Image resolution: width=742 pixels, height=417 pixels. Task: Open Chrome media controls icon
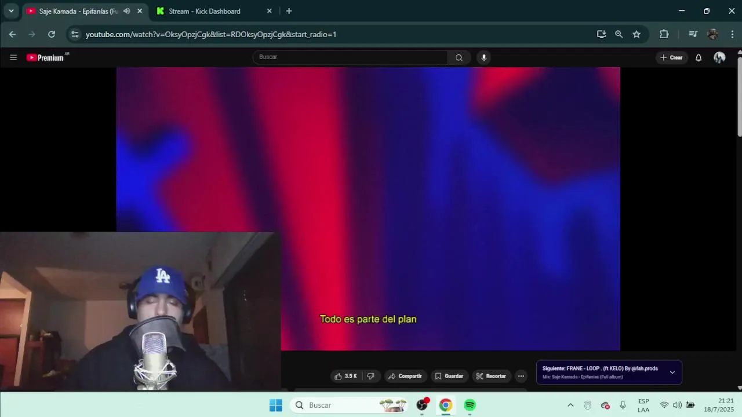(693, 34)
